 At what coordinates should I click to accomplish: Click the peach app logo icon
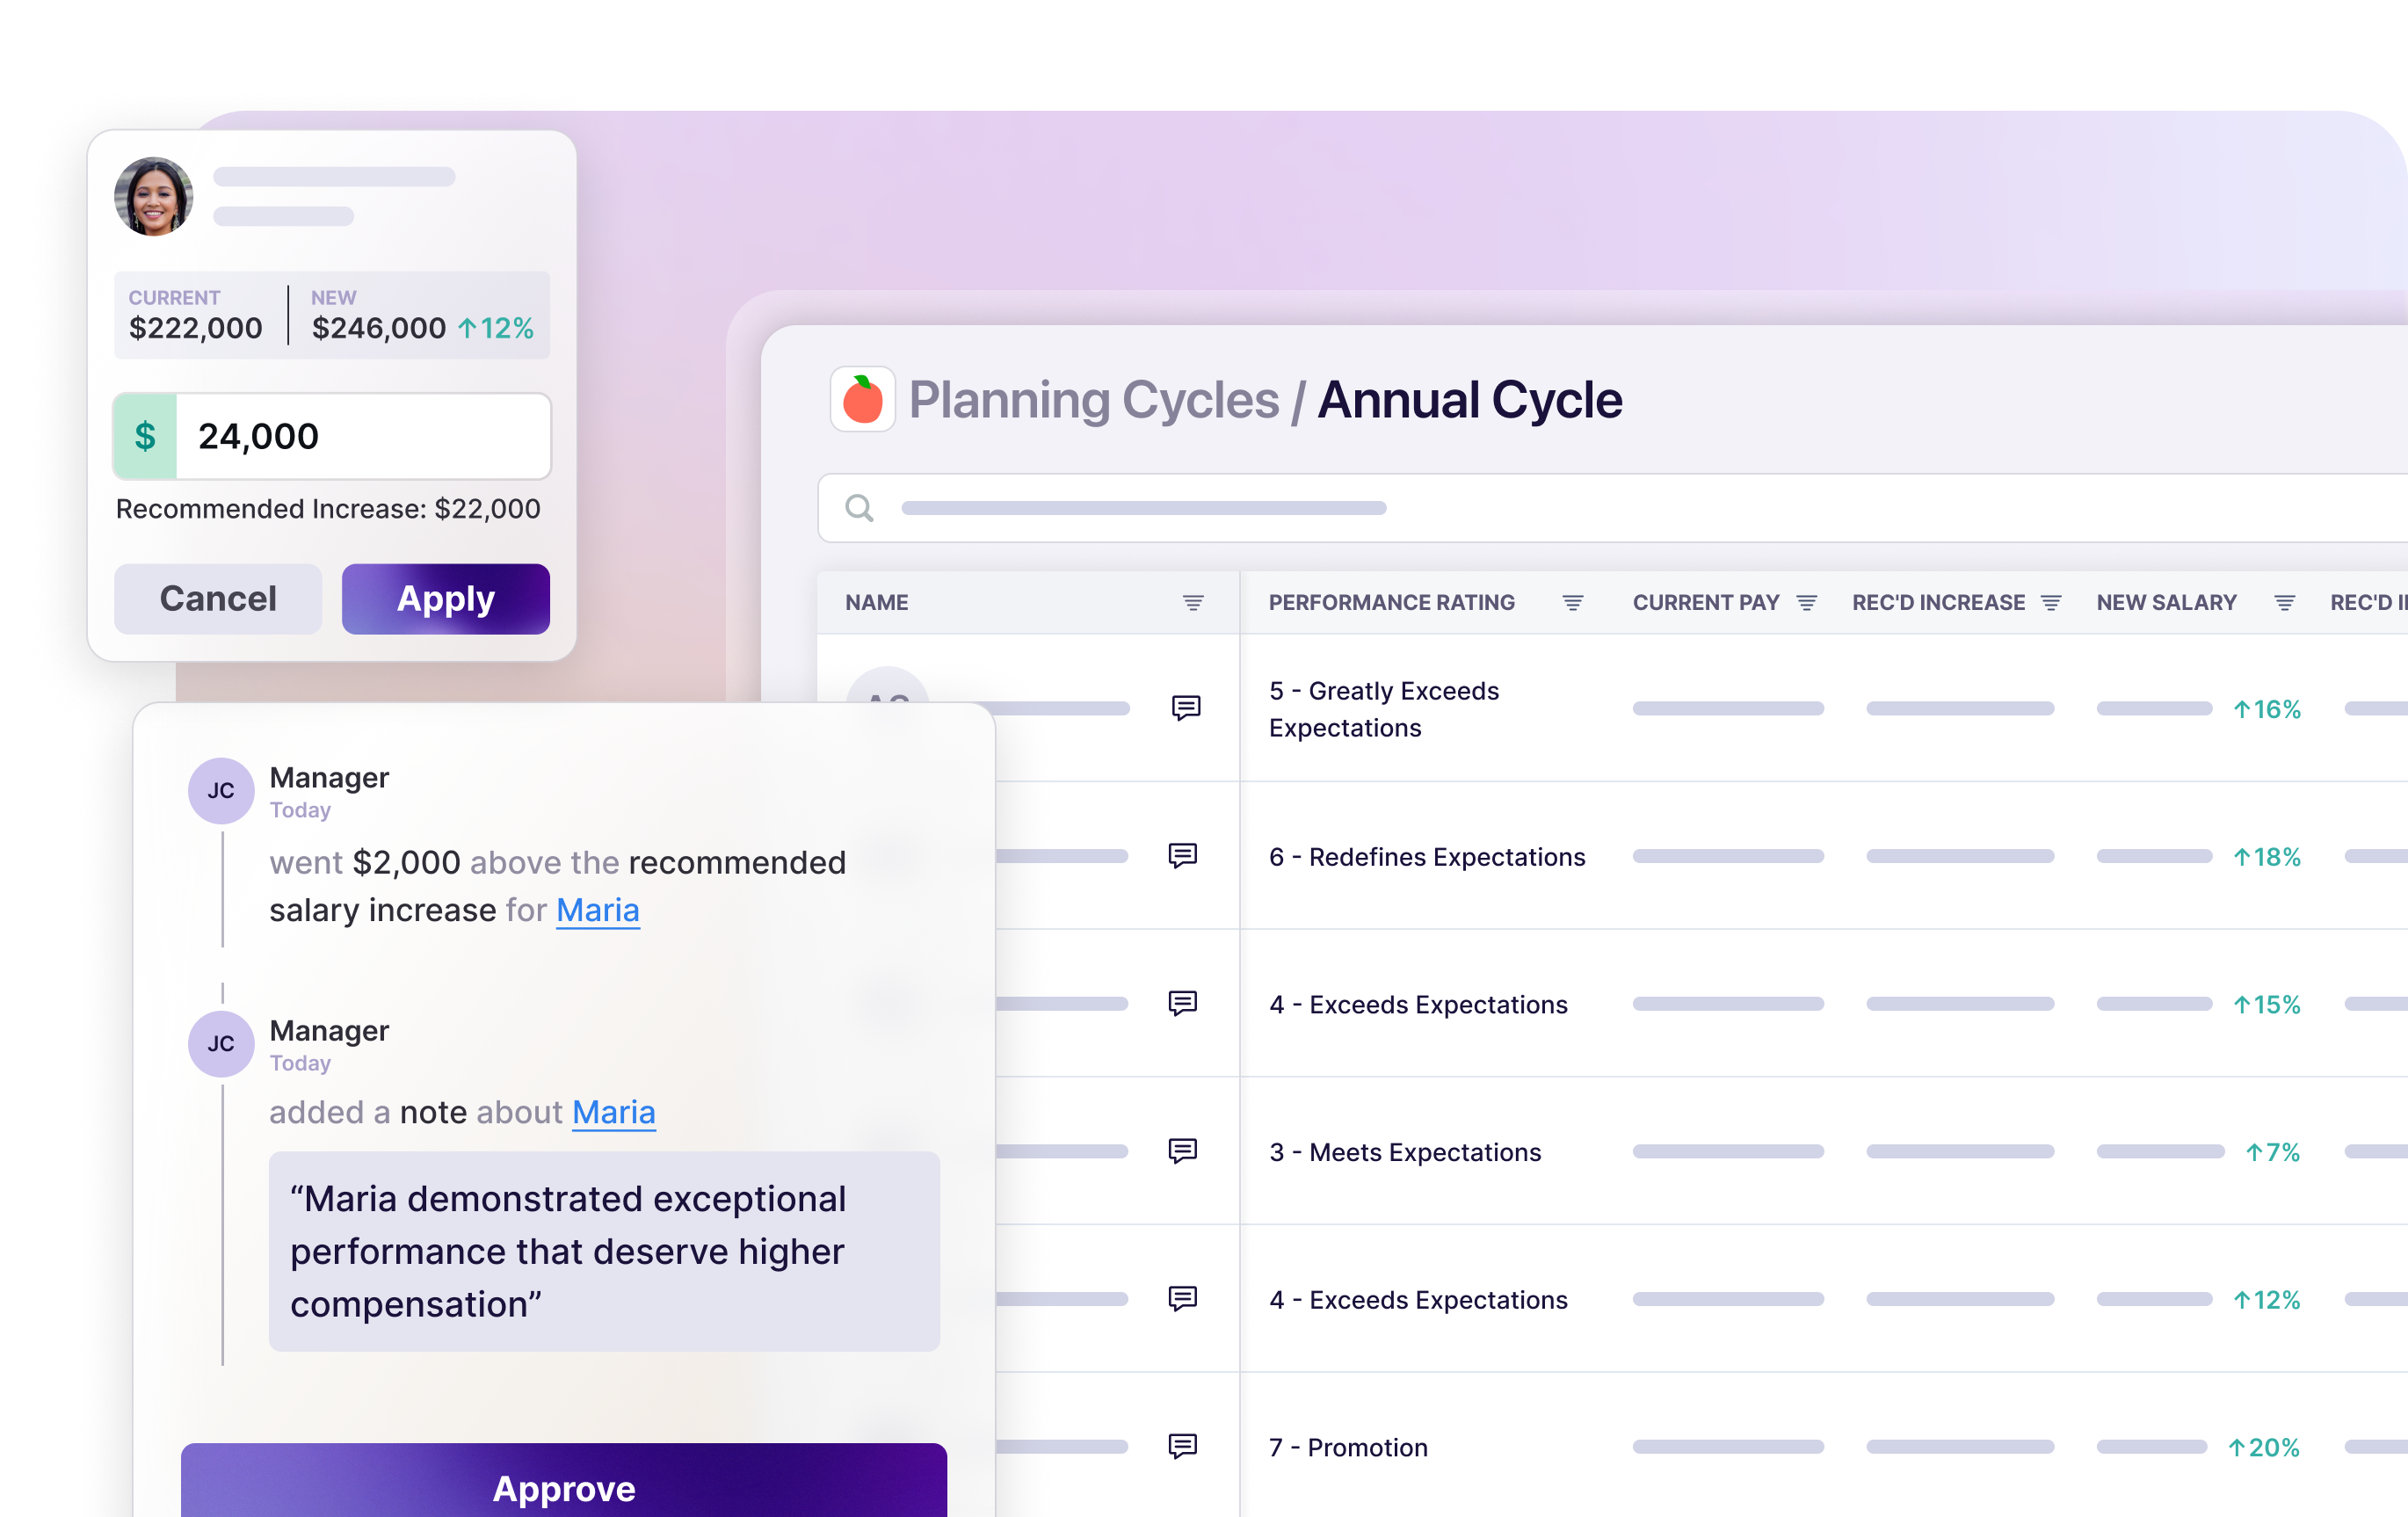click(862, 400)
